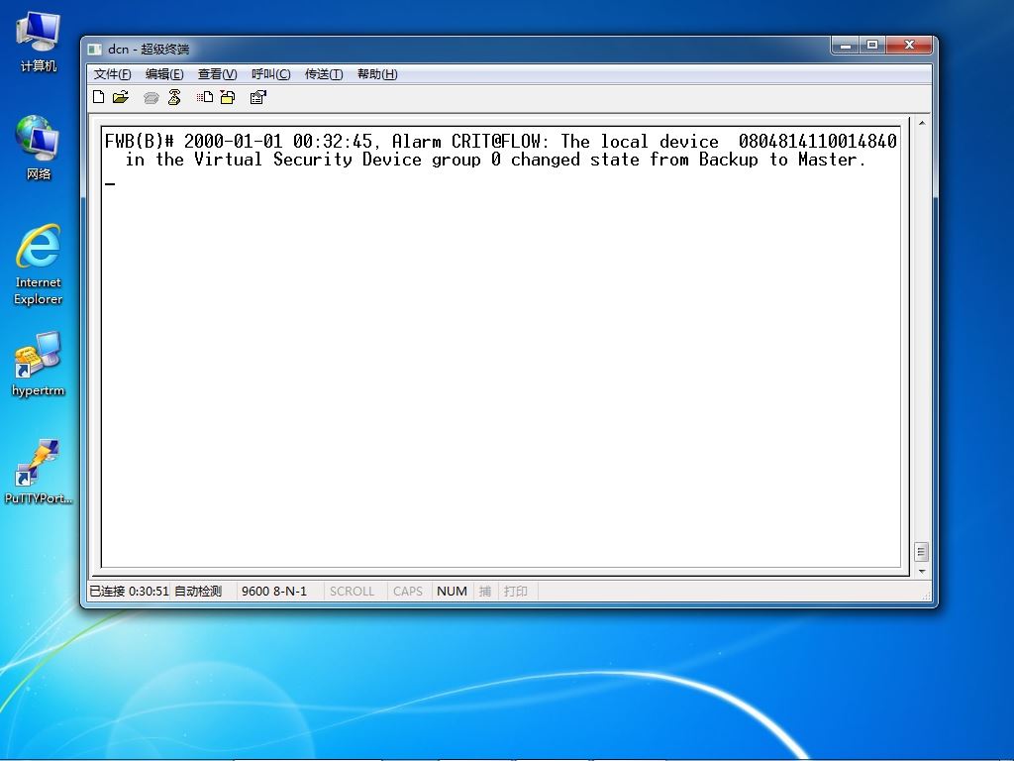
Task: Open the 帮助(H) menu
Action: [377, 74]
